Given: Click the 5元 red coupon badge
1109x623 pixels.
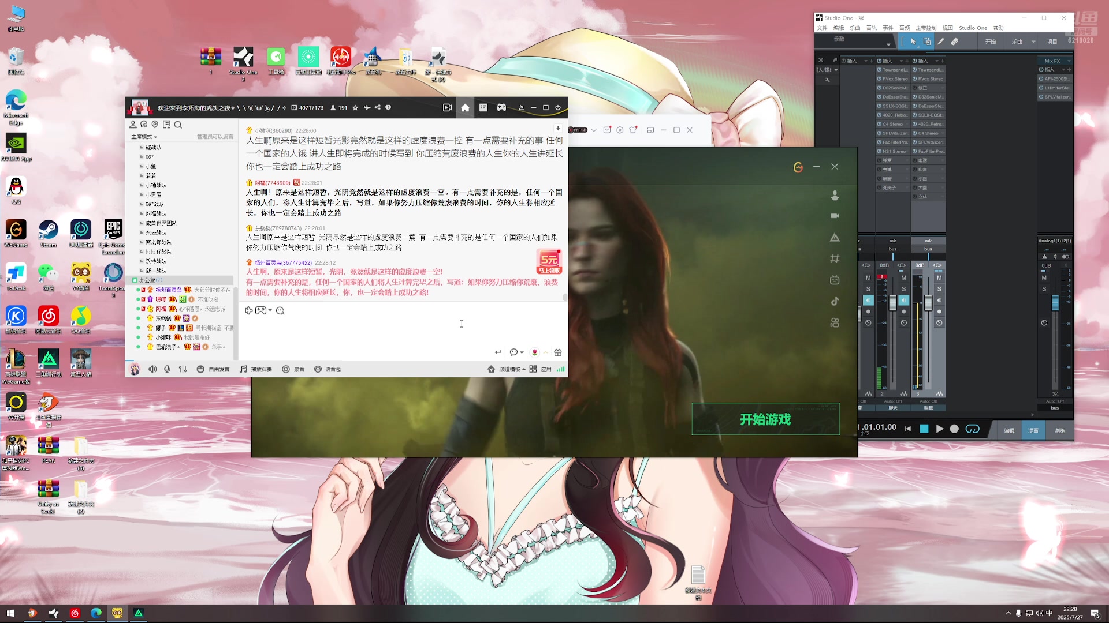Looking at the screenshot, I should 549,262.
